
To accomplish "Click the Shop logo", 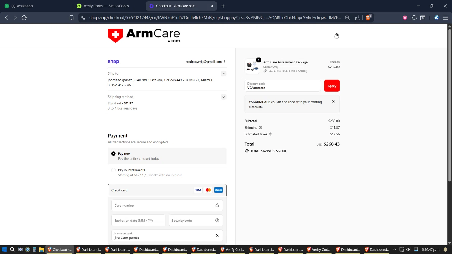I will point(114,61).
